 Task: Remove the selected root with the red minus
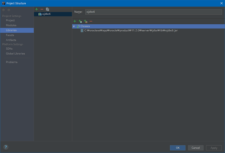[91, 21]
